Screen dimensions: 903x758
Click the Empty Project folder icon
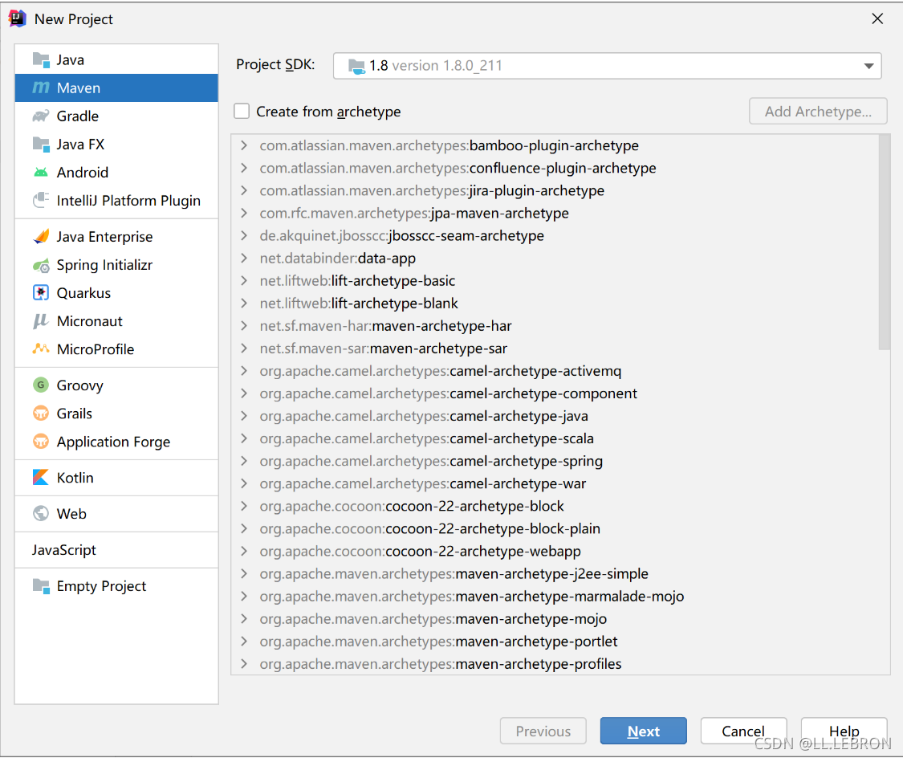(41, 586)
